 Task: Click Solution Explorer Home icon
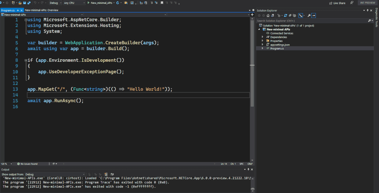point(268,15)
